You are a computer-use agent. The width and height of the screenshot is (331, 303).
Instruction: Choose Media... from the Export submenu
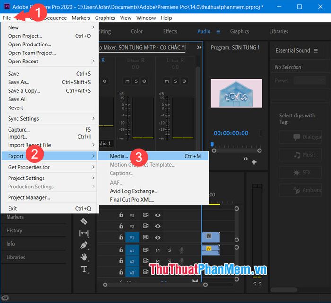(x=153, y=156)
